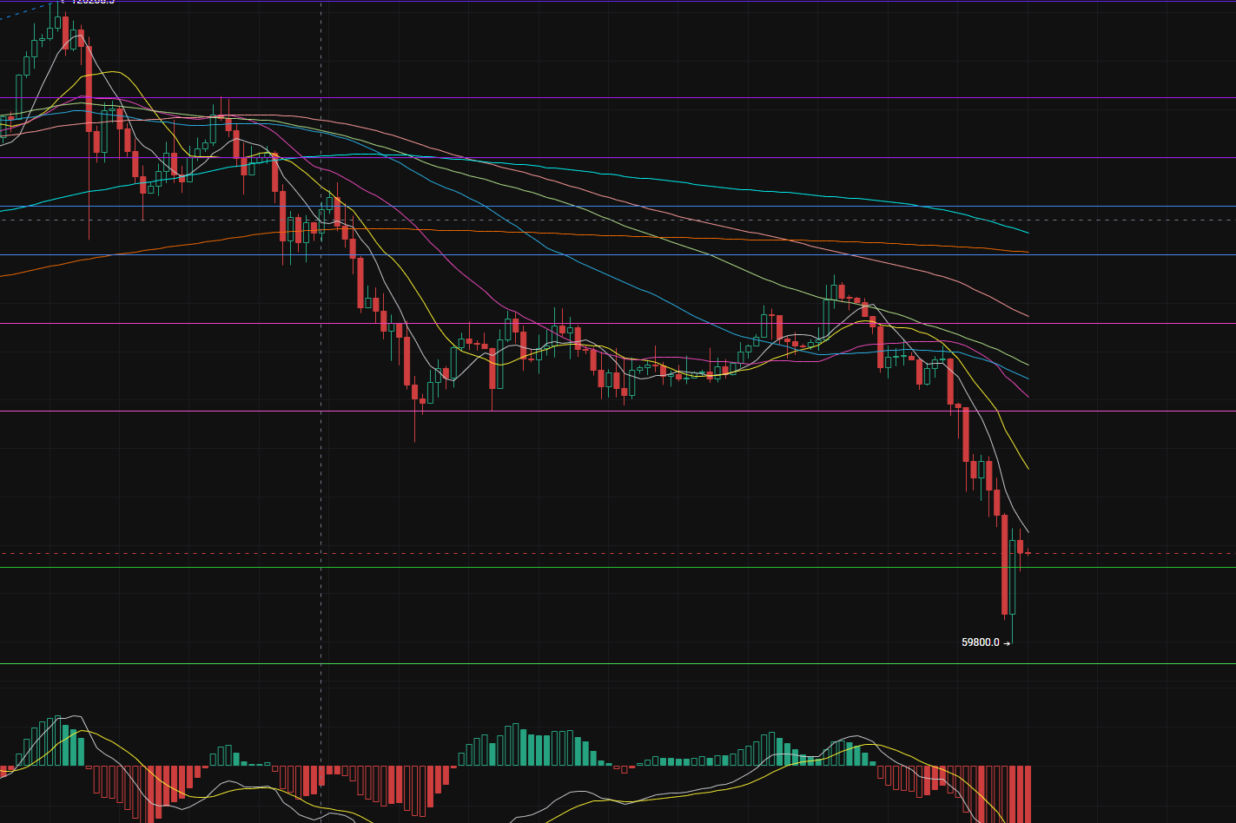
Task: Click the last small candle on the chart
Action: coord(1028,552)
